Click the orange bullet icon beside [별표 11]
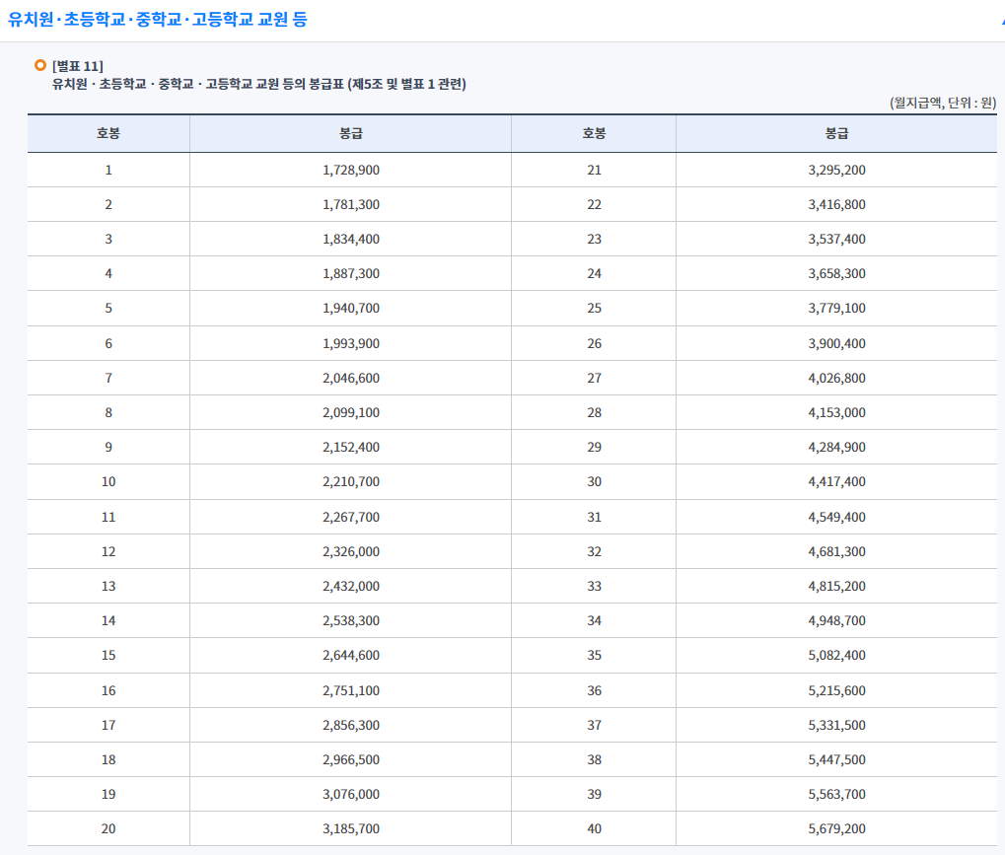The height and width of the screenshot is (855, 1005). 40,65
